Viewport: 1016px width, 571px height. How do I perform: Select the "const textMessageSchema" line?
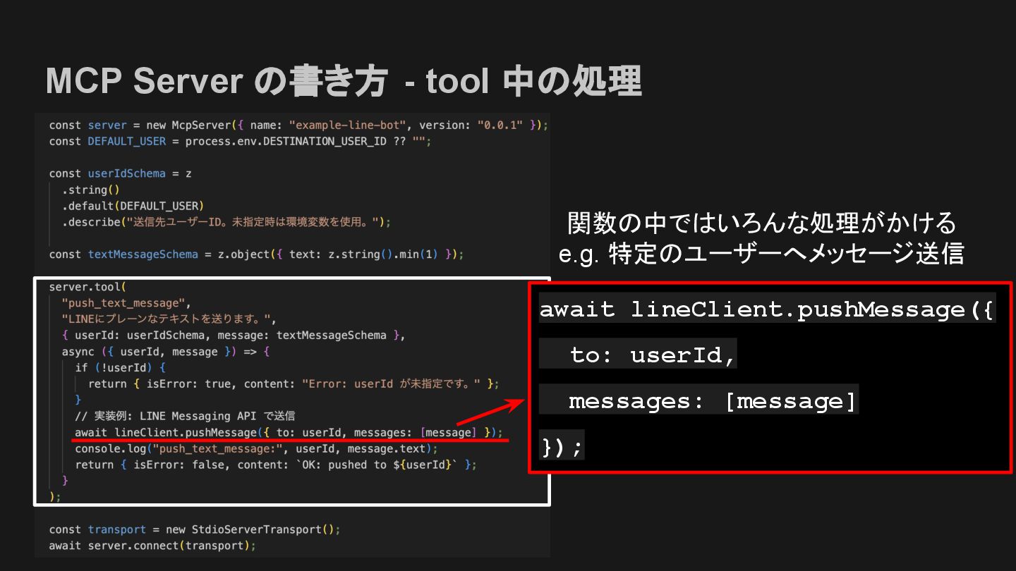coord(256,254)
